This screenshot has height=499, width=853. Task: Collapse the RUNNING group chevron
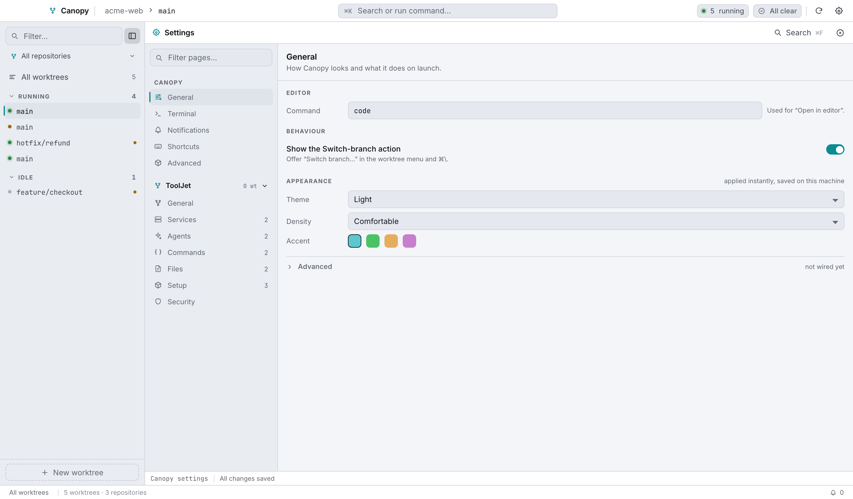[x=12, y=96]
